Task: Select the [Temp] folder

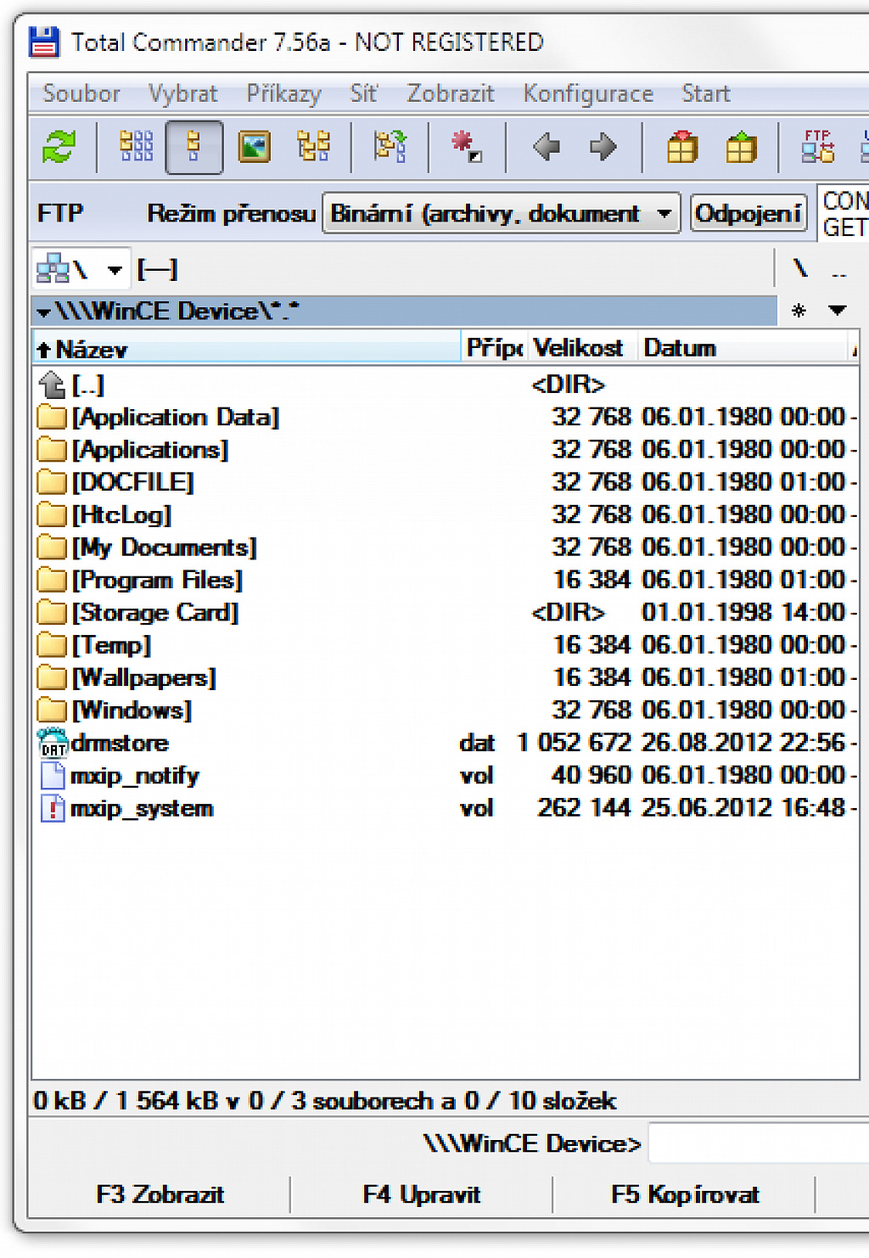Action: (x=446, y=645)
